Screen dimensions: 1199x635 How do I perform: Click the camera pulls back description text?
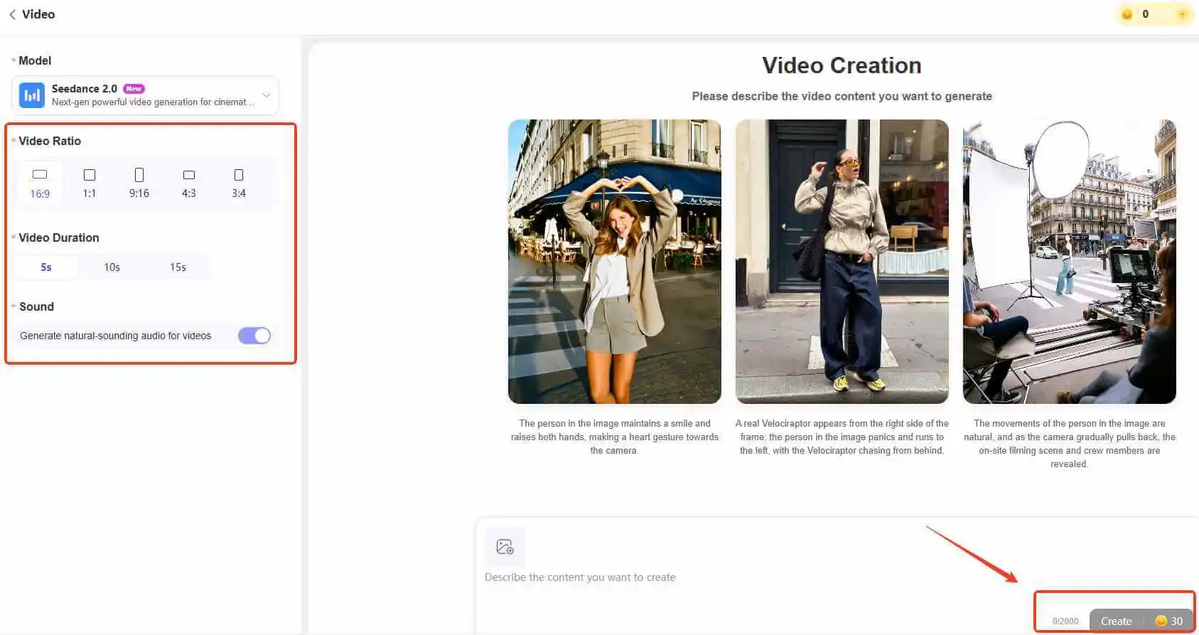[1070, 444]
